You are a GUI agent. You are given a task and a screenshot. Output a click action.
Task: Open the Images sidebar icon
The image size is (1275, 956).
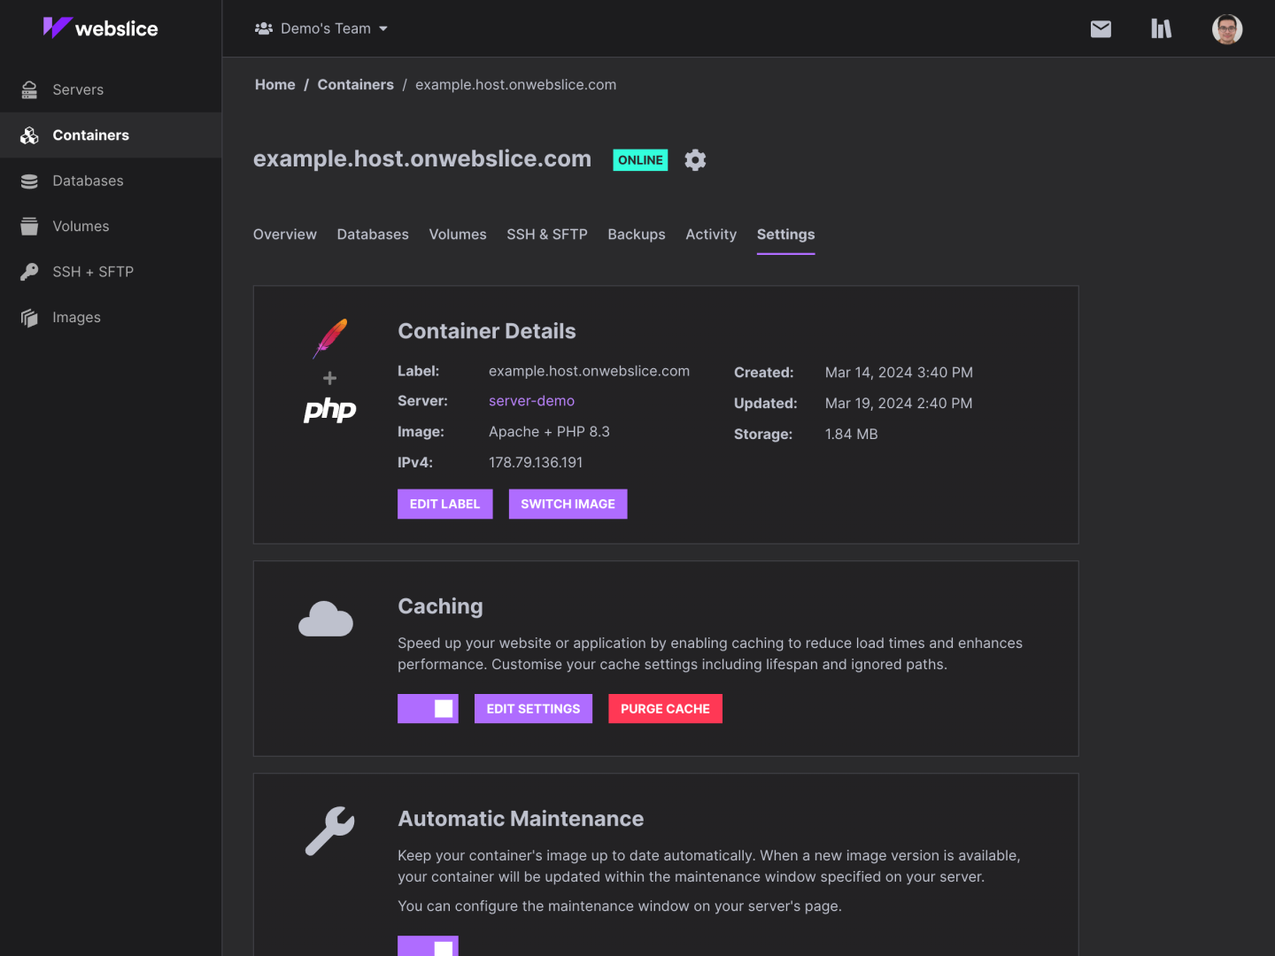[x=29, y=317]
